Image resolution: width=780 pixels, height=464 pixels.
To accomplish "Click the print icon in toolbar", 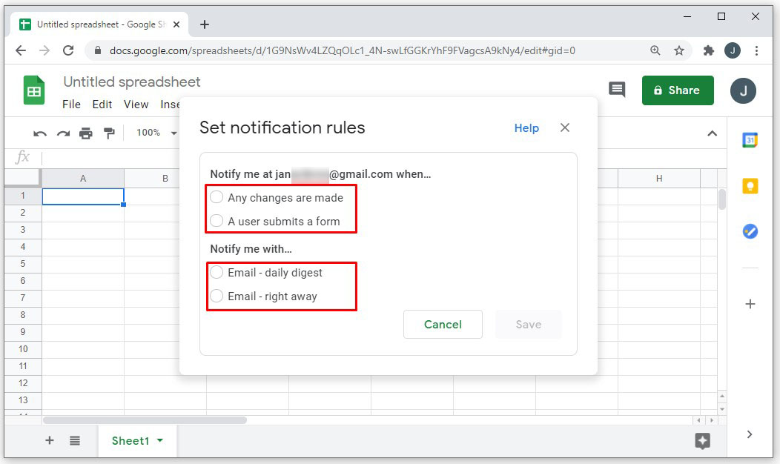I will 86,133.
